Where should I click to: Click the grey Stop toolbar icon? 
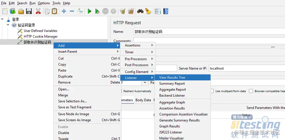click(x=105, y=11)
